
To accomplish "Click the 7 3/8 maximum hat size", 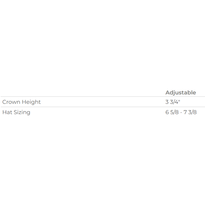I will tap(190, 112).
